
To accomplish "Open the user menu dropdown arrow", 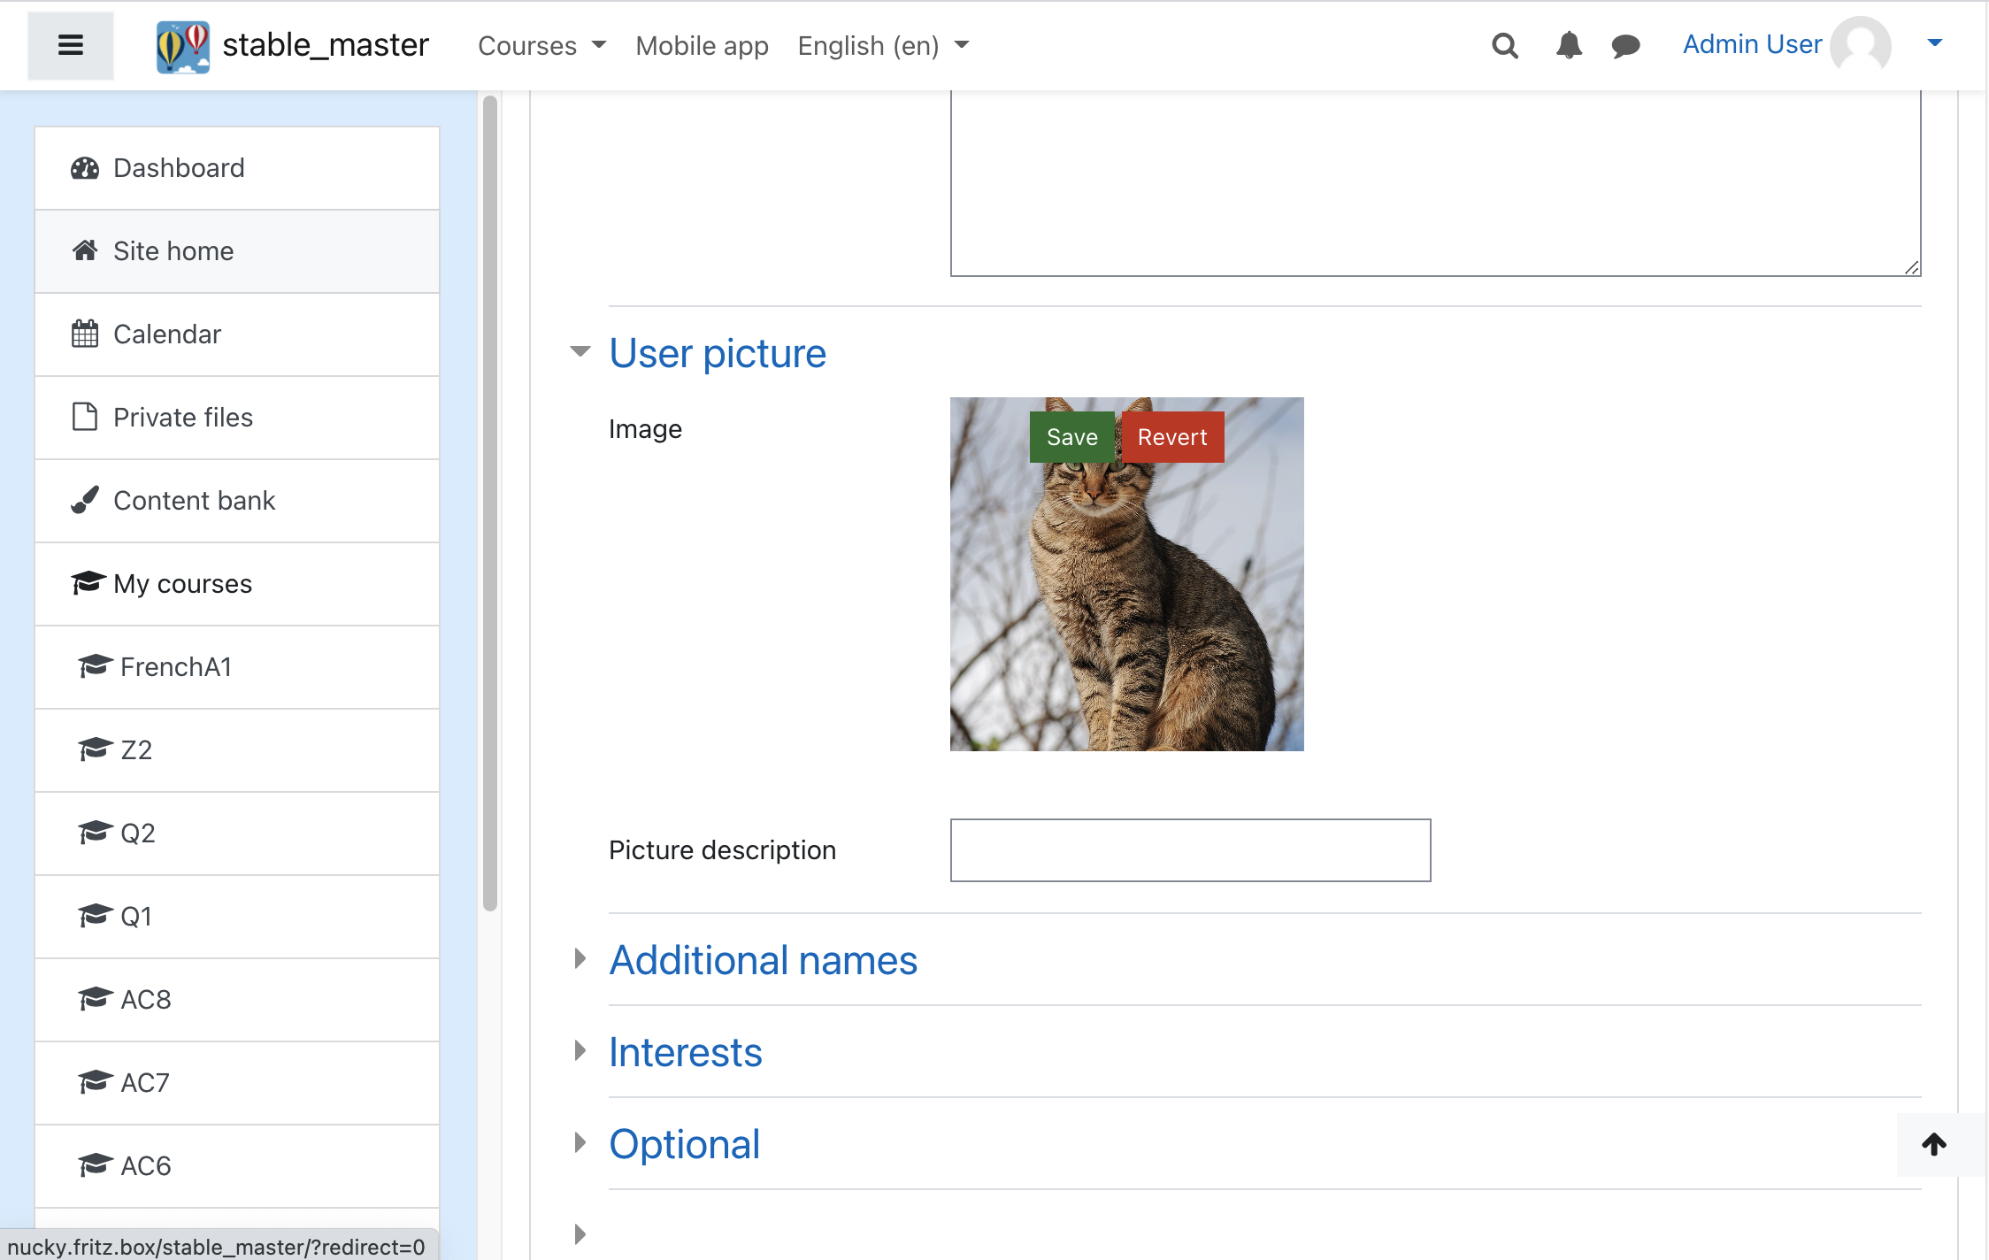I will tap(1935, 42).
